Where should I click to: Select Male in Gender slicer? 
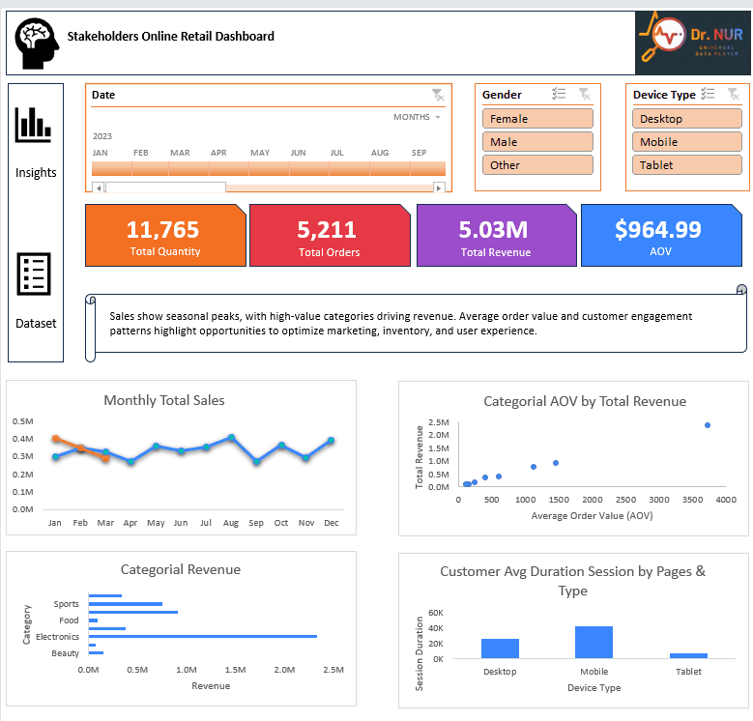pos(537,142)
